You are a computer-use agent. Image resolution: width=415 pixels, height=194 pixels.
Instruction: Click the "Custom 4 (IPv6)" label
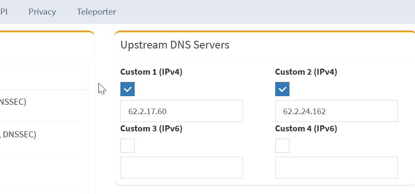coord(306,129)
